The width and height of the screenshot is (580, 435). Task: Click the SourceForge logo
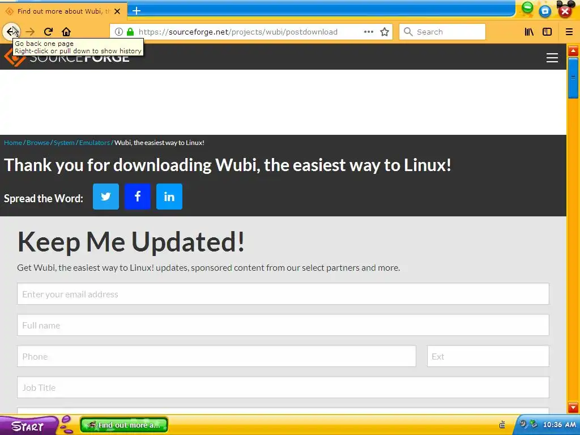67,58
